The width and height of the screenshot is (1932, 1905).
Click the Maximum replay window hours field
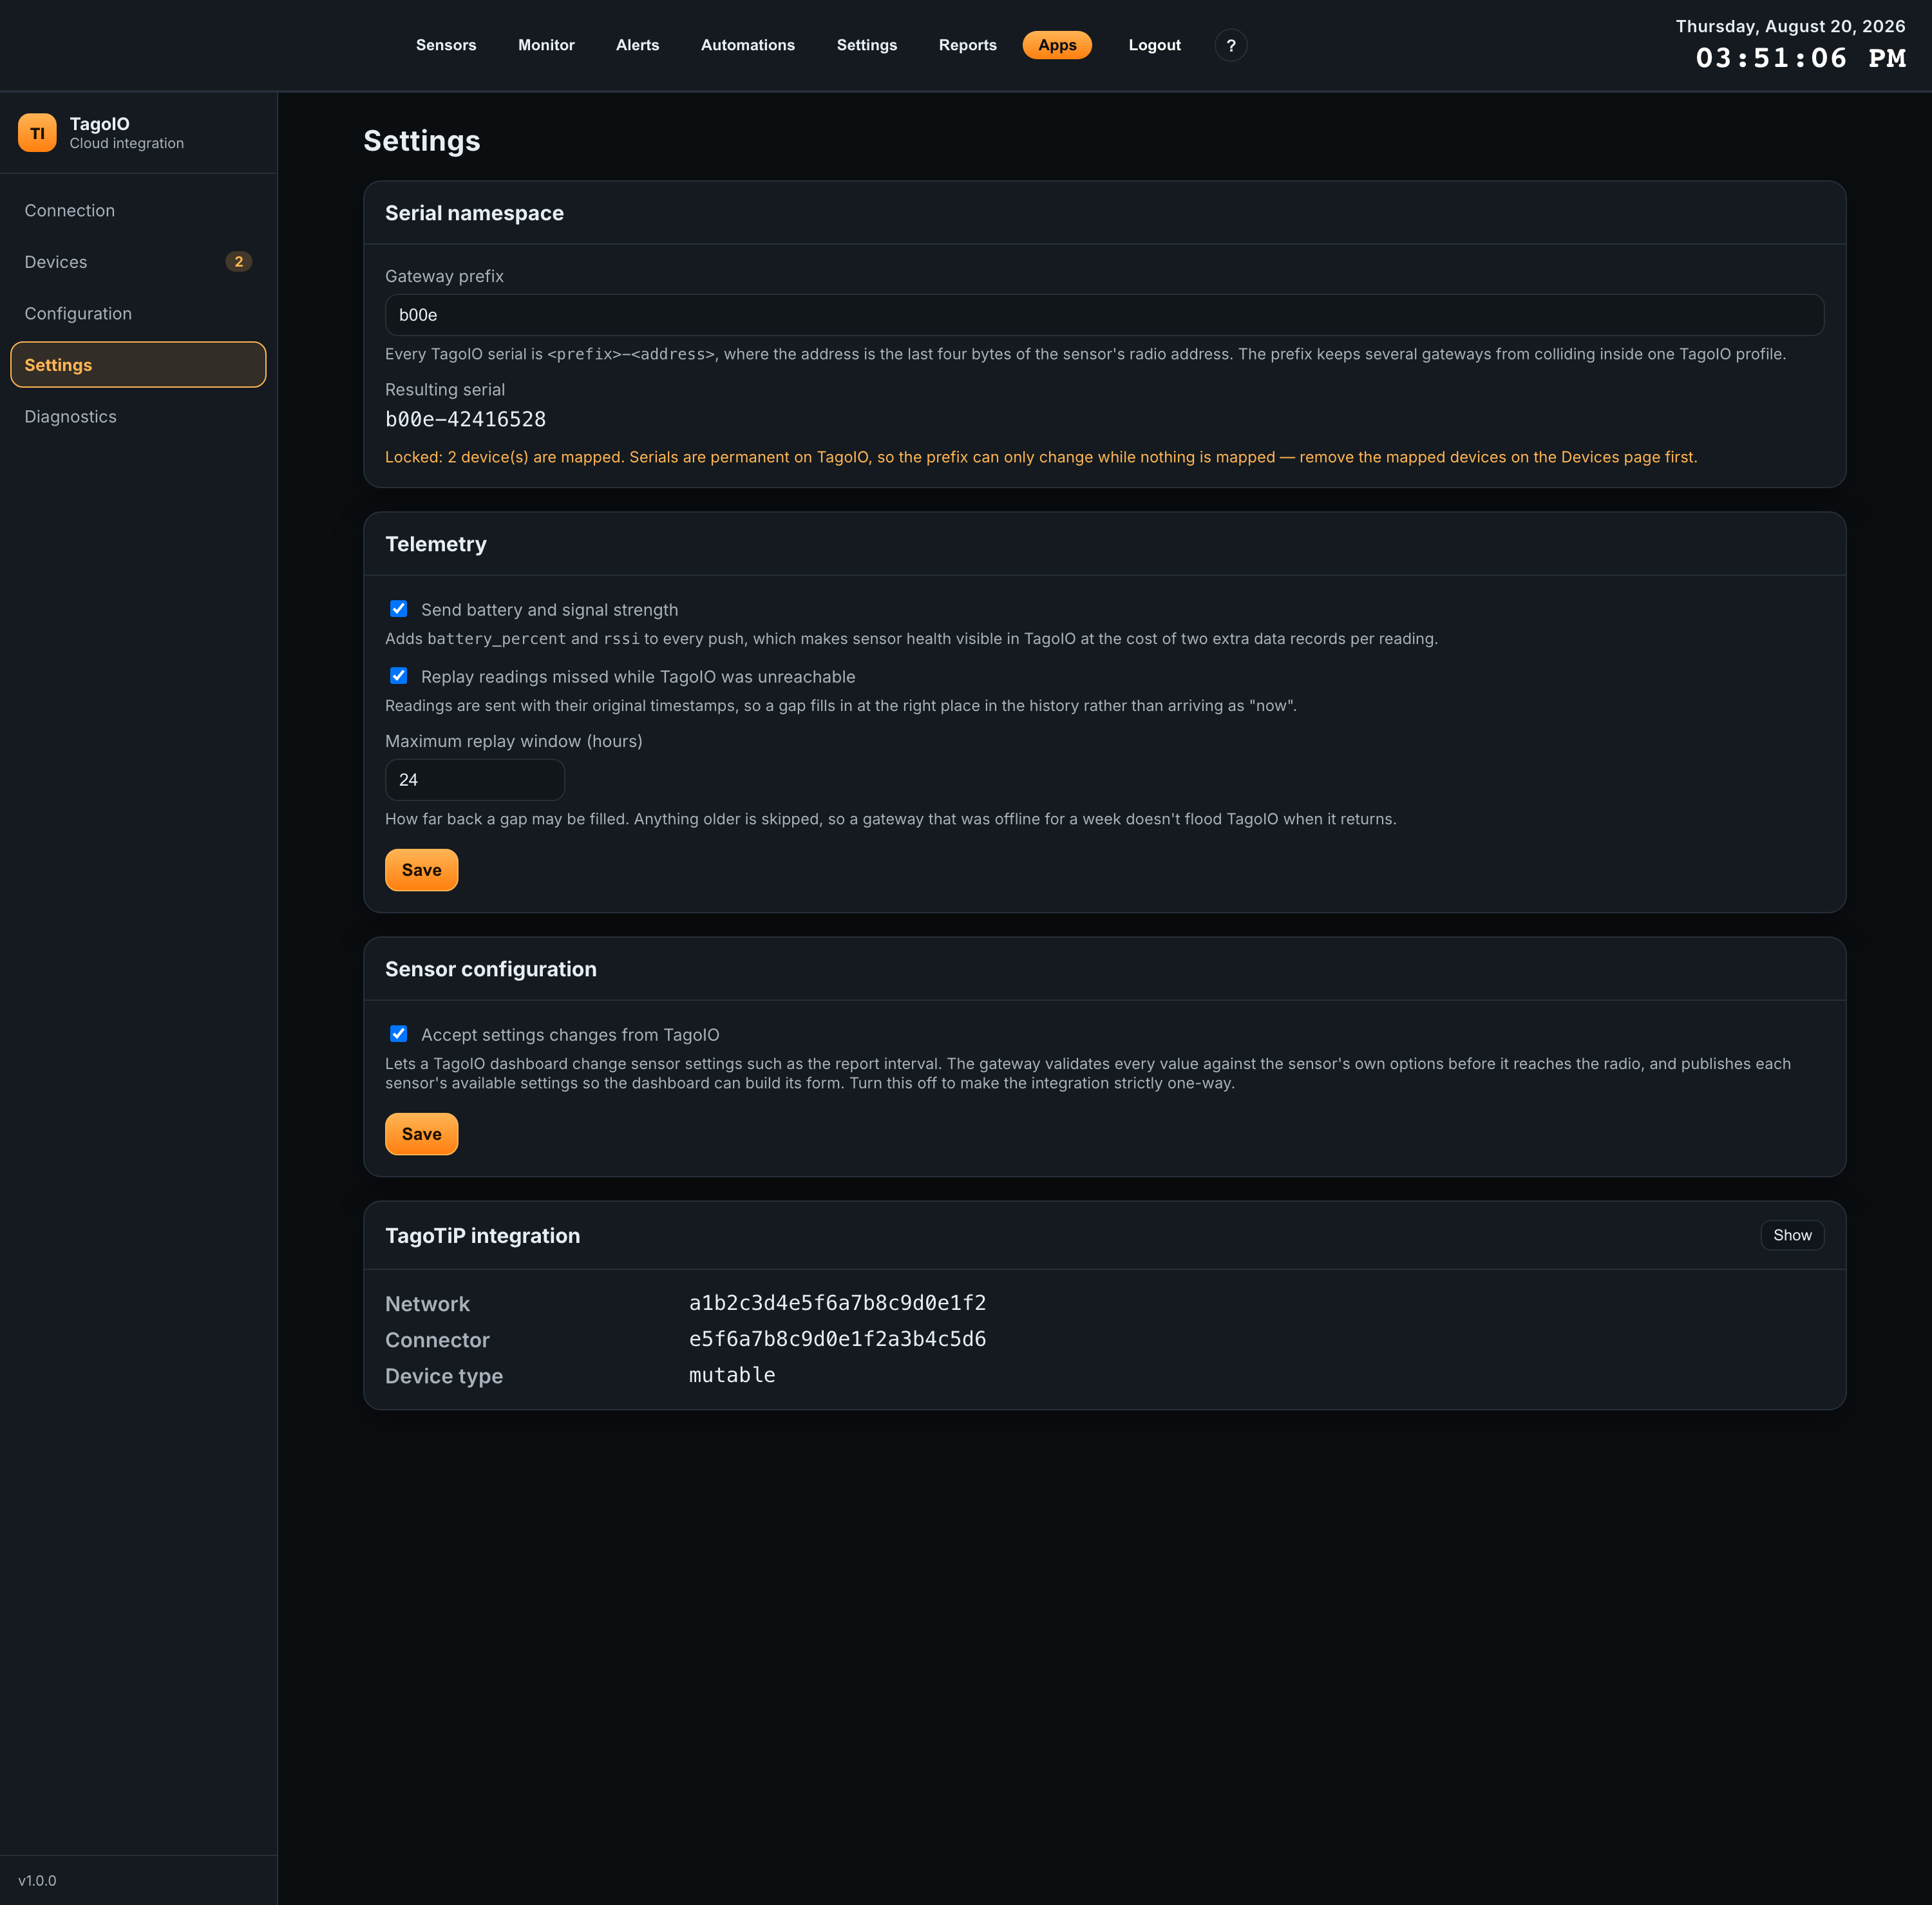[475, 780]
